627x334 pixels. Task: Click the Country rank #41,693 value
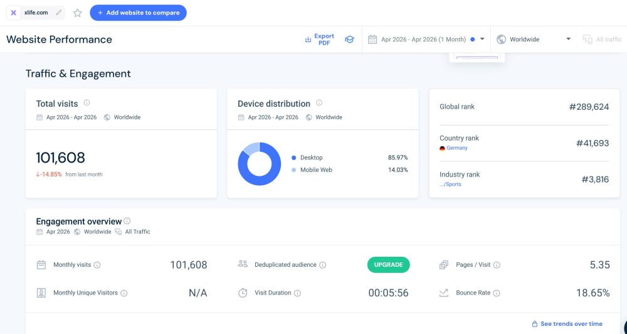(x=593, y=143)
